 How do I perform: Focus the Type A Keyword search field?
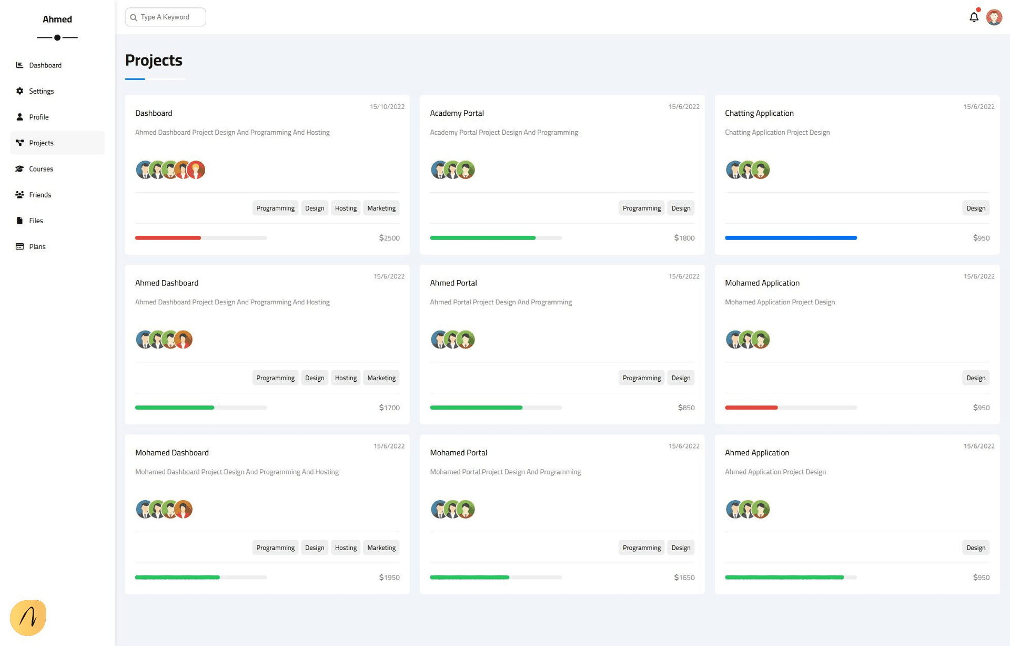[165, 17]
